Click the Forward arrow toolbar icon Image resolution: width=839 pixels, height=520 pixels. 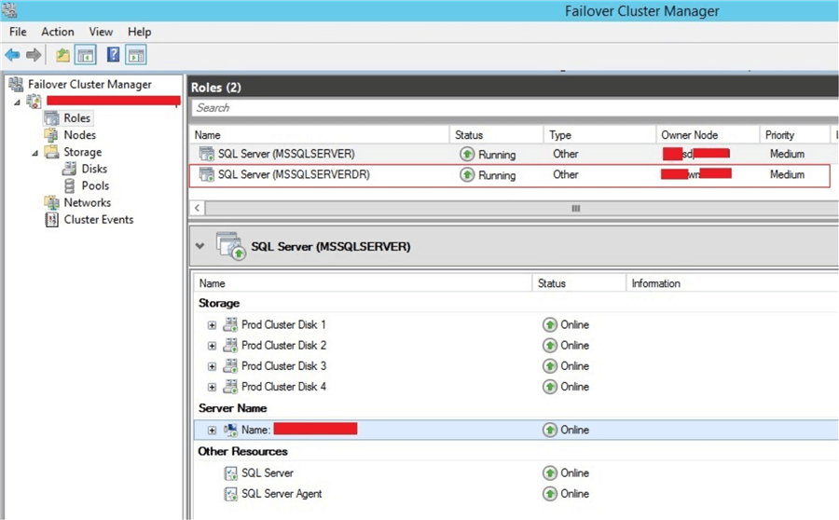coord(34,55)
